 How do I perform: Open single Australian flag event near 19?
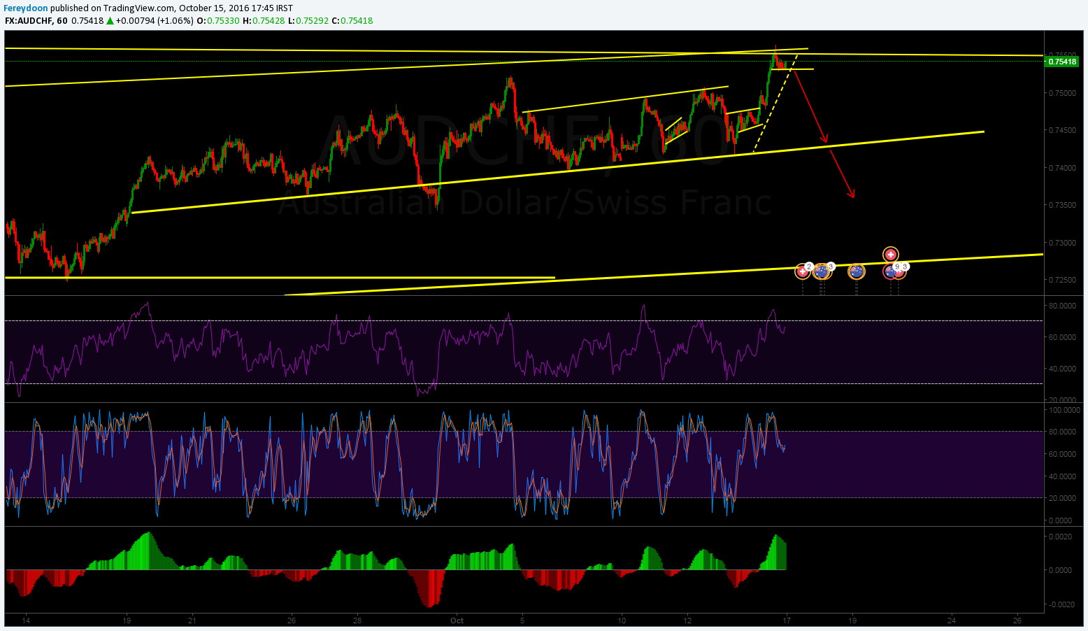[857, 271]
